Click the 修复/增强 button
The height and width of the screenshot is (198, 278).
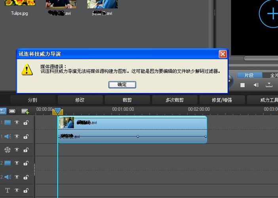(x=222, y=100)
